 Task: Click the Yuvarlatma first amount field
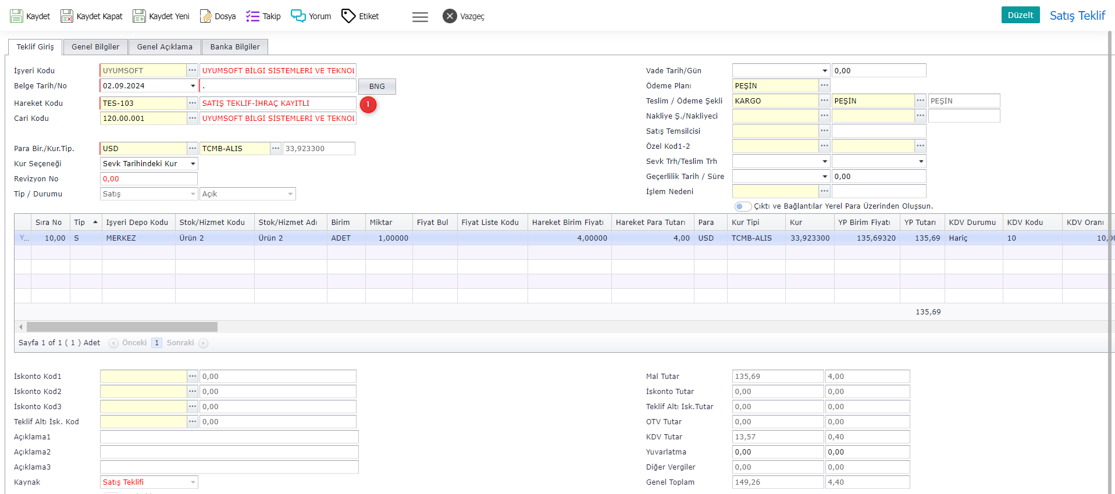[778, 452]
